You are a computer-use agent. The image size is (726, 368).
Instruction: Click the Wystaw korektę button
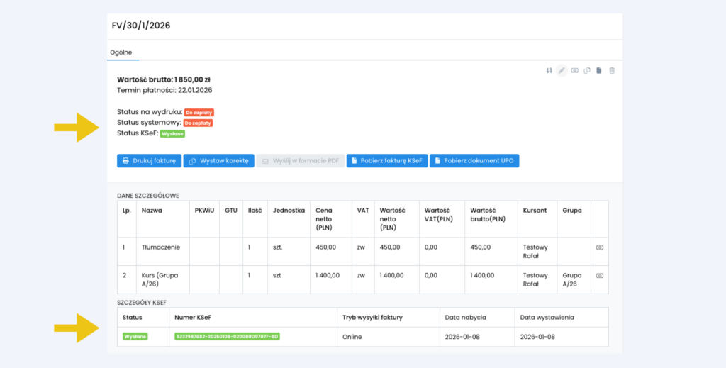point(218,161)
